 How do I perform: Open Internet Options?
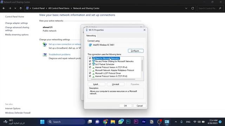(13, 108)
